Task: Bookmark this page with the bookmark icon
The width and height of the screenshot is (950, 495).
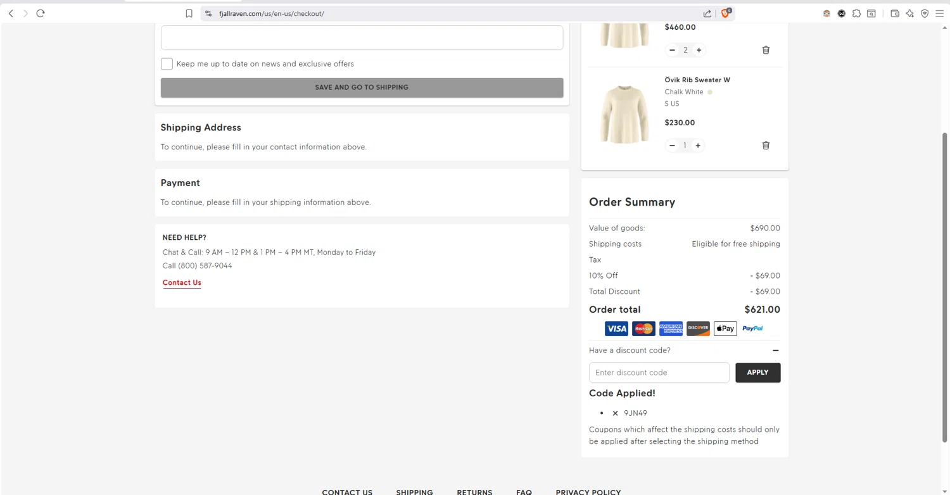Action: click(189, 13)
